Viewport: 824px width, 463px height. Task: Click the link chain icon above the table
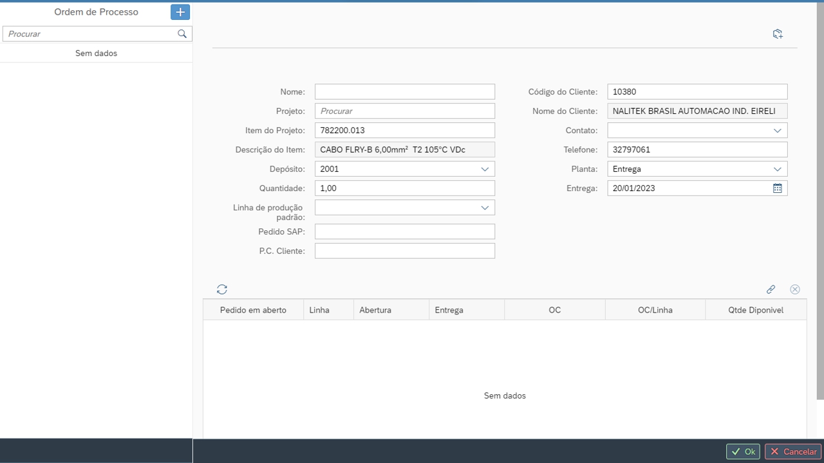click(x=771, y=289)
